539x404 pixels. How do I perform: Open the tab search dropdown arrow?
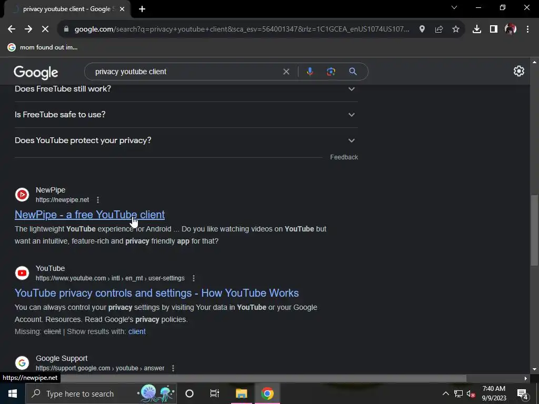coord(454,7)
